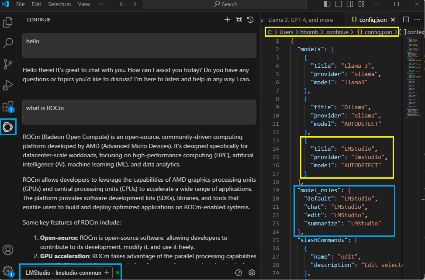Click '.continue' breadcrumb segment
The height and width of the screenshot is (280, 425).
337,32
